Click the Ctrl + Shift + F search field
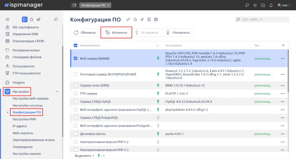Image resolution: width=296 pixels, height=159 pixels. [262, 19]
